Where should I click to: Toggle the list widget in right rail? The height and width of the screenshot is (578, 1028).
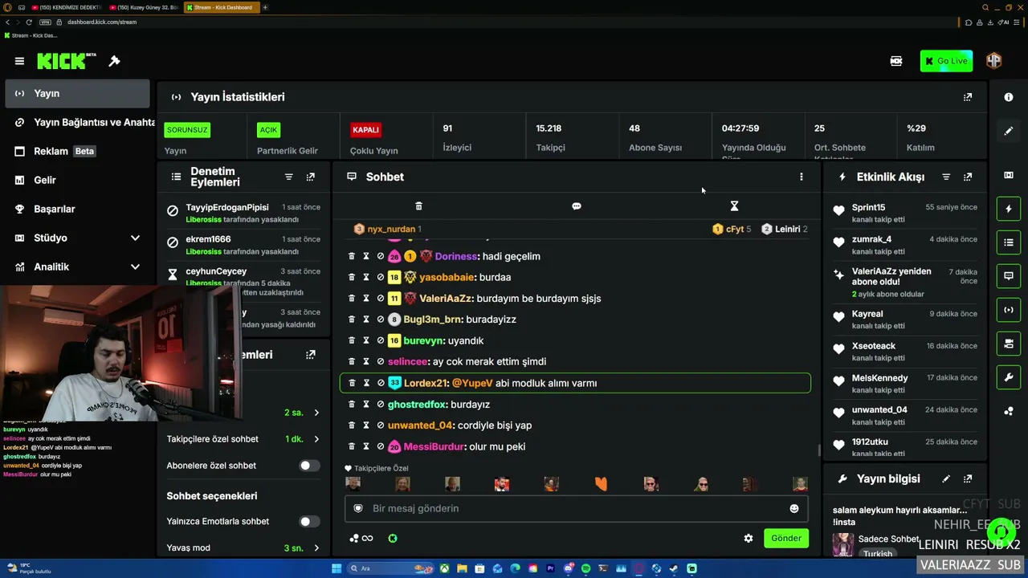pyautogui.click(x=1009, y=242)
